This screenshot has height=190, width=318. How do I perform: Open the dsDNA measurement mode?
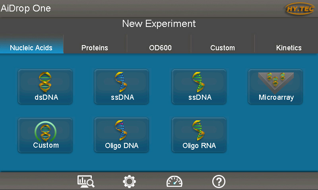pos(45,87)
